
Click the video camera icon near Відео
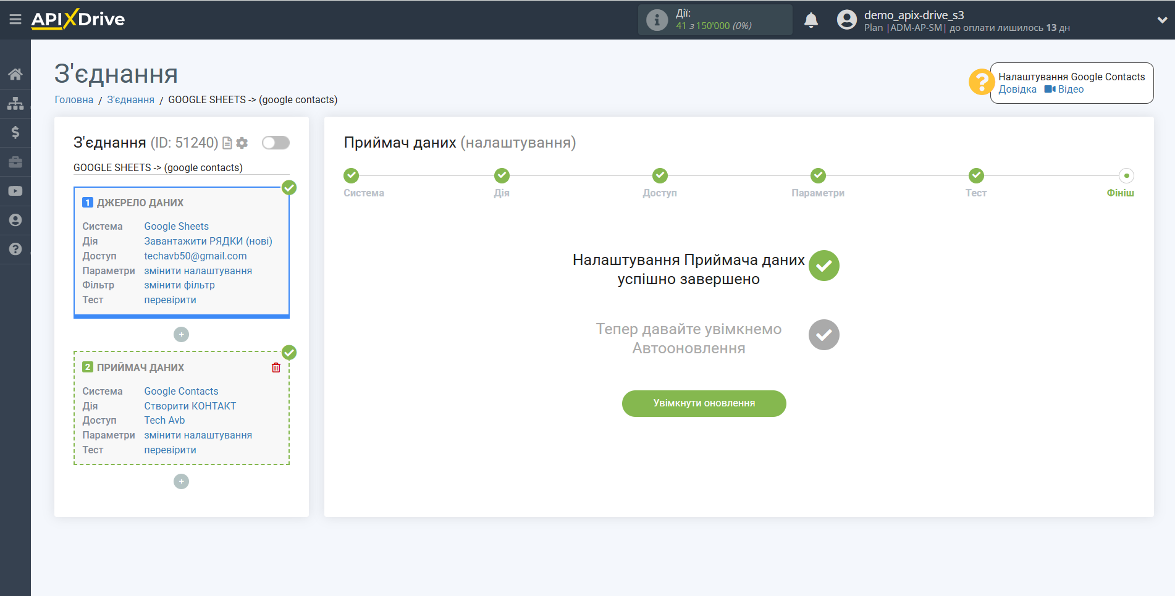[x=1050, y=89]
